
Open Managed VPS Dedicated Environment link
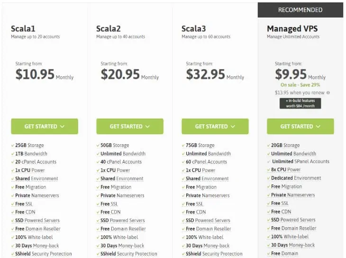pyautogui.click(x=296, y=178)
